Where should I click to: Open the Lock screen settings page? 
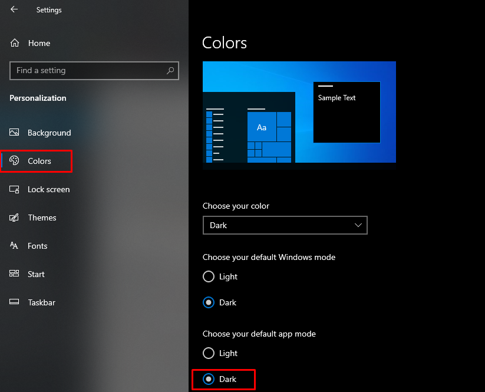point(48,189)
